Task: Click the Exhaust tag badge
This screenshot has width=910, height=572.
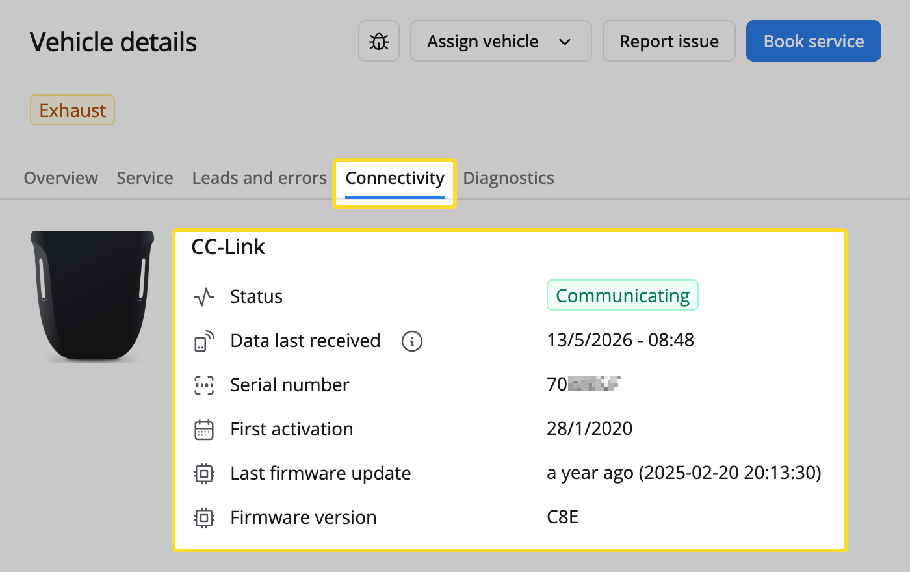Action: tap(72, 110)
